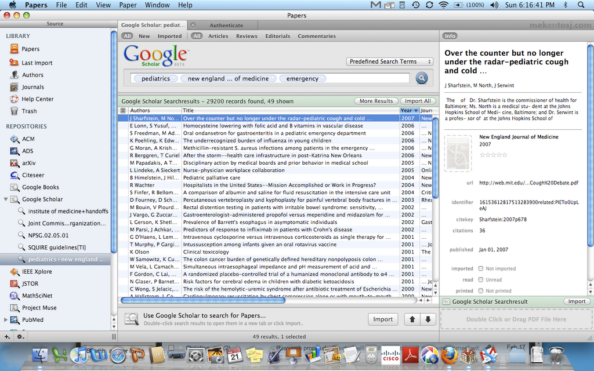This screenshot has width=594, height=371.
Task: Switch to the Authenticate tab
Action: [x=226, y=26]
